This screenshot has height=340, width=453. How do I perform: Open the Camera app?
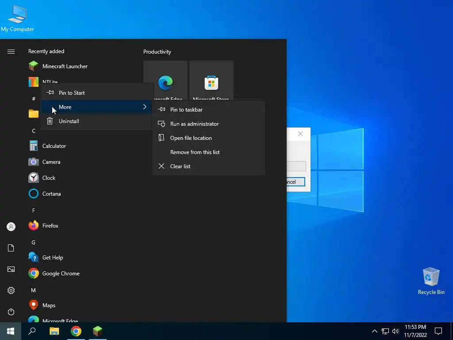(x=51, y=162)
